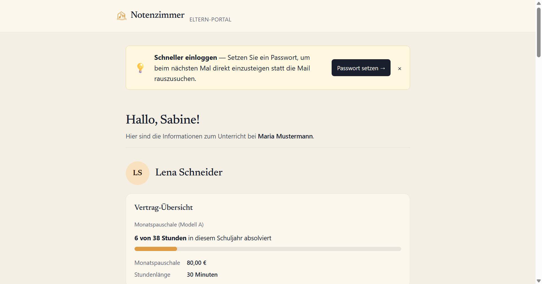Viewport: 542px width, 284px height.
Task: Click the 80,00 € Monatspauschale value
Action: tap(197, 263)
